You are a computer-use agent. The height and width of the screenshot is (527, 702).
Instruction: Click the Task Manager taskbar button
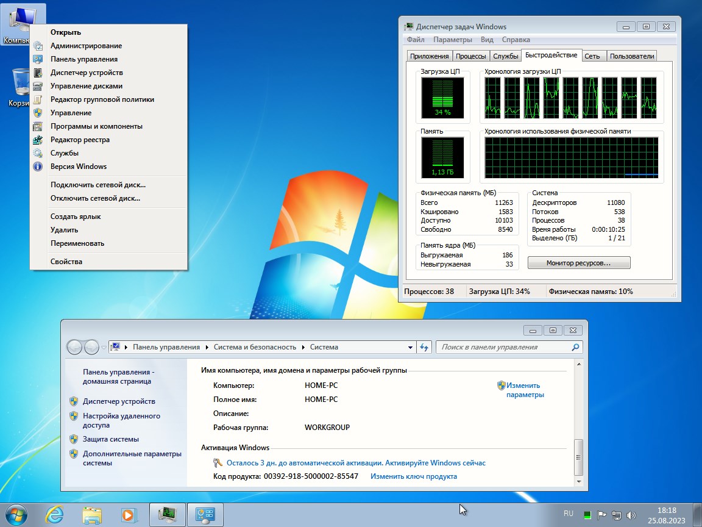[x=167, y=515]
